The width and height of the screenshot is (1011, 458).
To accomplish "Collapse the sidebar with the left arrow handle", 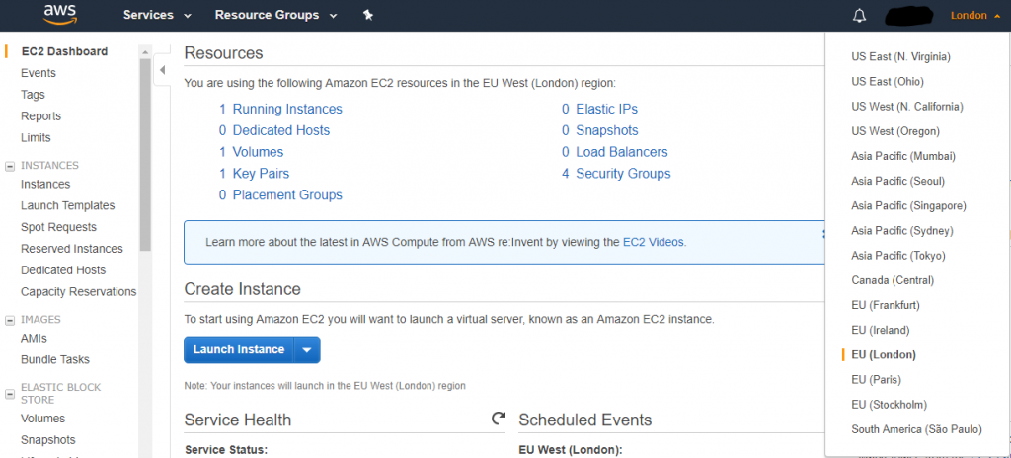I will pos(163,70).
